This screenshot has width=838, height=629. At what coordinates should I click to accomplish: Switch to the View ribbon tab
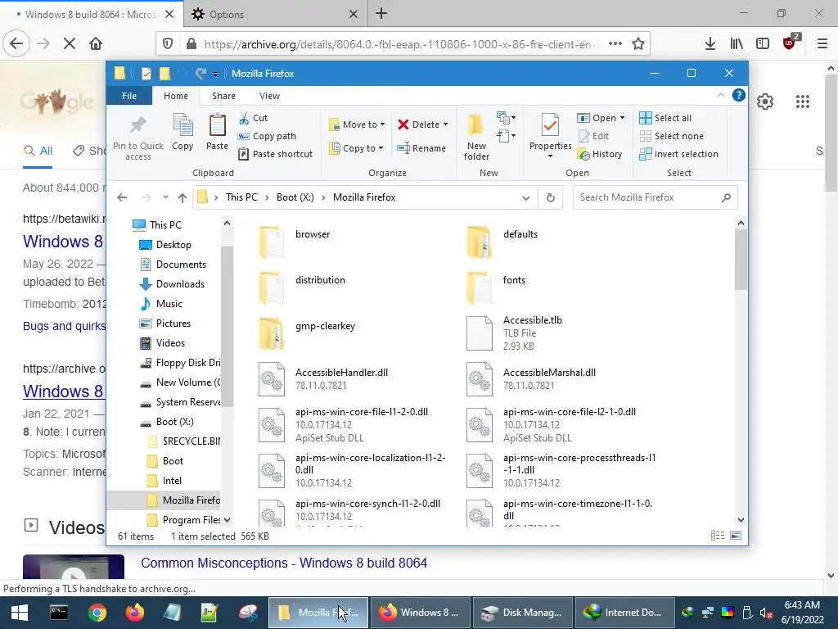[x=269, y=96]
